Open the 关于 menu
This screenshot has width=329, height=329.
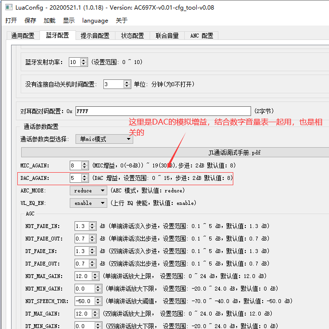122,21
